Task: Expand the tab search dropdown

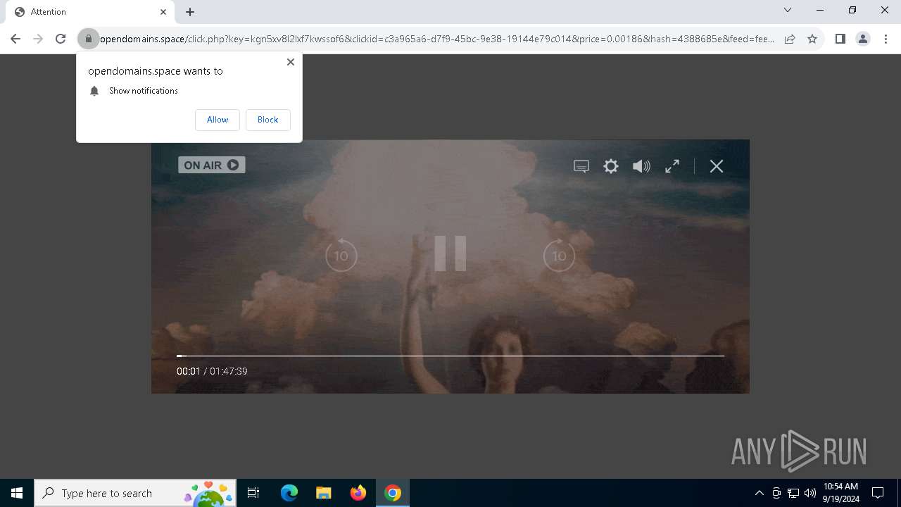Action: pyautogui.click(x=788, y=11)
